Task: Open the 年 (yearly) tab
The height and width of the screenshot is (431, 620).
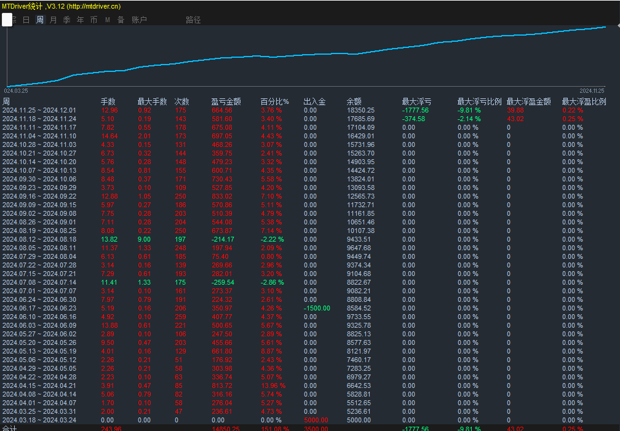Action: [x=80, y=20]
